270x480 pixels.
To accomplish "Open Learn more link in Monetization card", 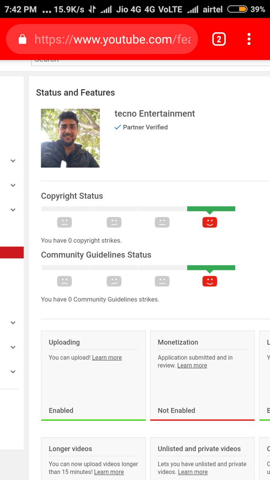I will (x=192, y=366).
